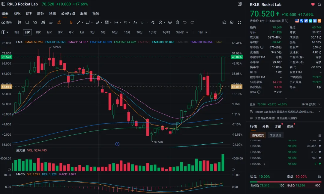
Task: Expand the line tool dropdown arrow
Action: [x=82, y=22]
